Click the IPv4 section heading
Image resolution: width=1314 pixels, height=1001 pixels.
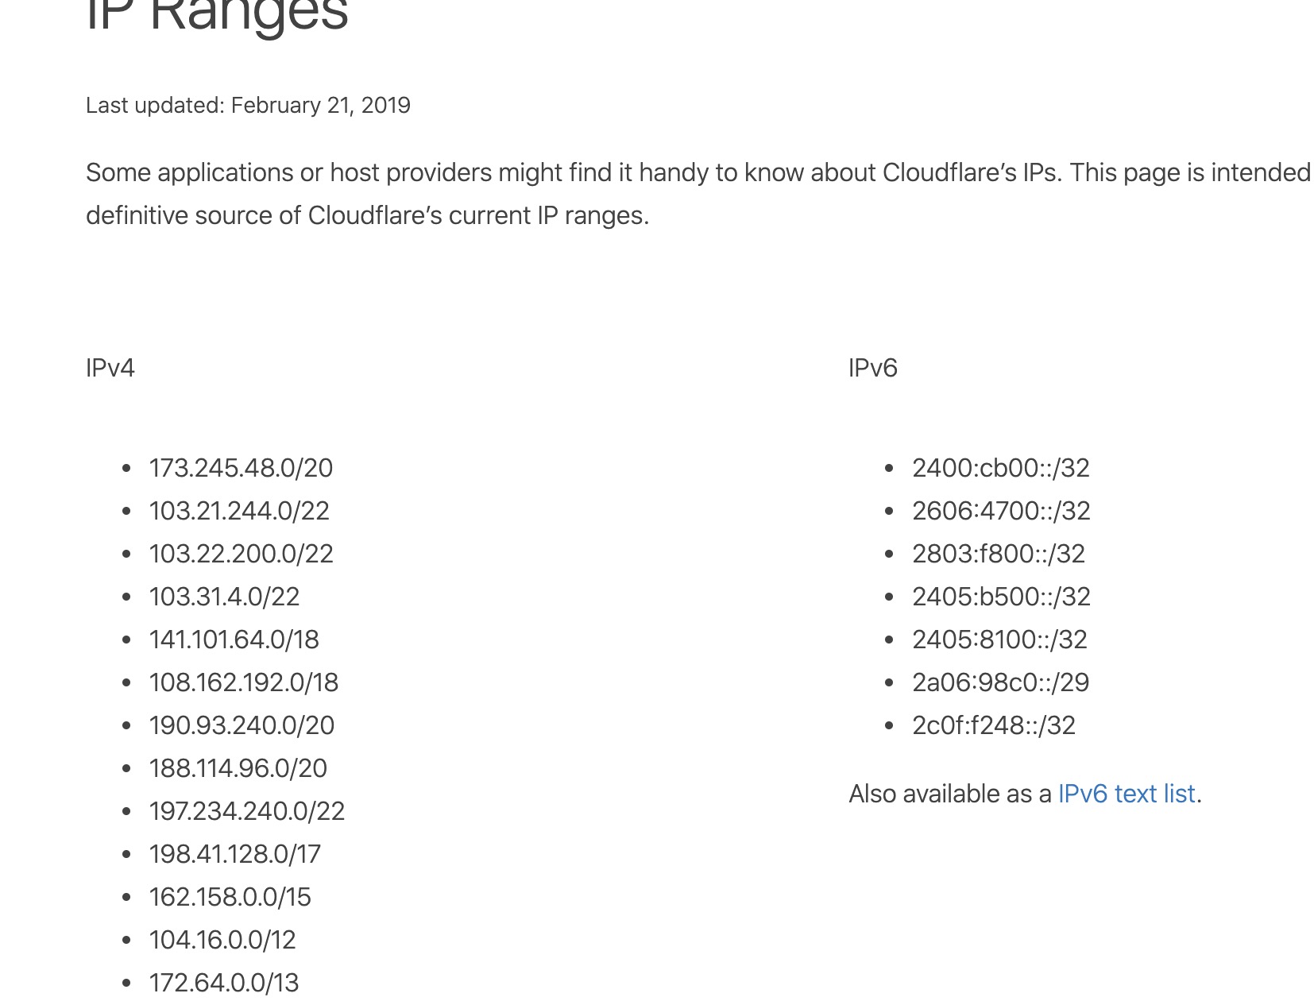pyautogui.click(x=110, y=368)
